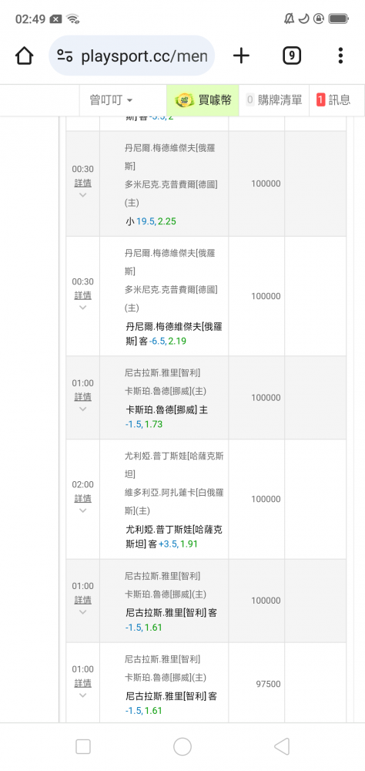This screenshot has width=365, height=771.
Task: Open a new tab with plus icon
Action: (x=241, y=56)
